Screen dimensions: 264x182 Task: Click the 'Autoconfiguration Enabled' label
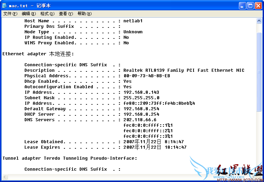pos(59,87)
